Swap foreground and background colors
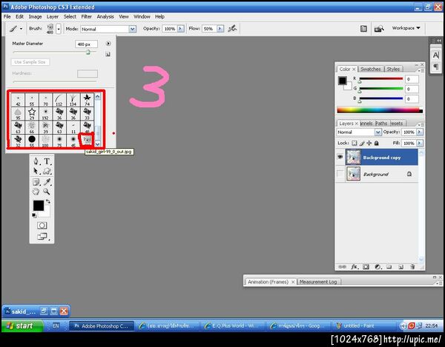Viewport: 445px width, 347px height. click(x=48, y=201)
